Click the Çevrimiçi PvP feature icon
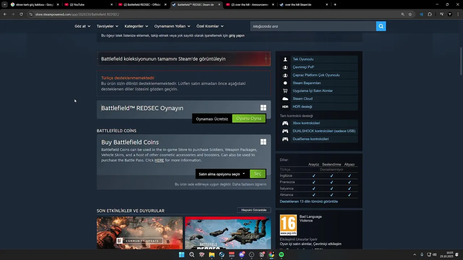Image resolution: width=463 pixels, height=260 pixels. click(x=285, y=67)
